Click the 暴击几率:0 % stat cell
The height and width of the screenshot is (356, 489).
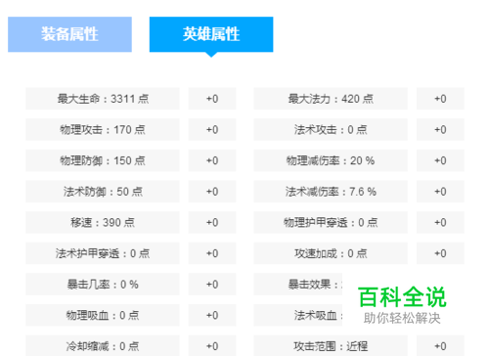(103, 285)
